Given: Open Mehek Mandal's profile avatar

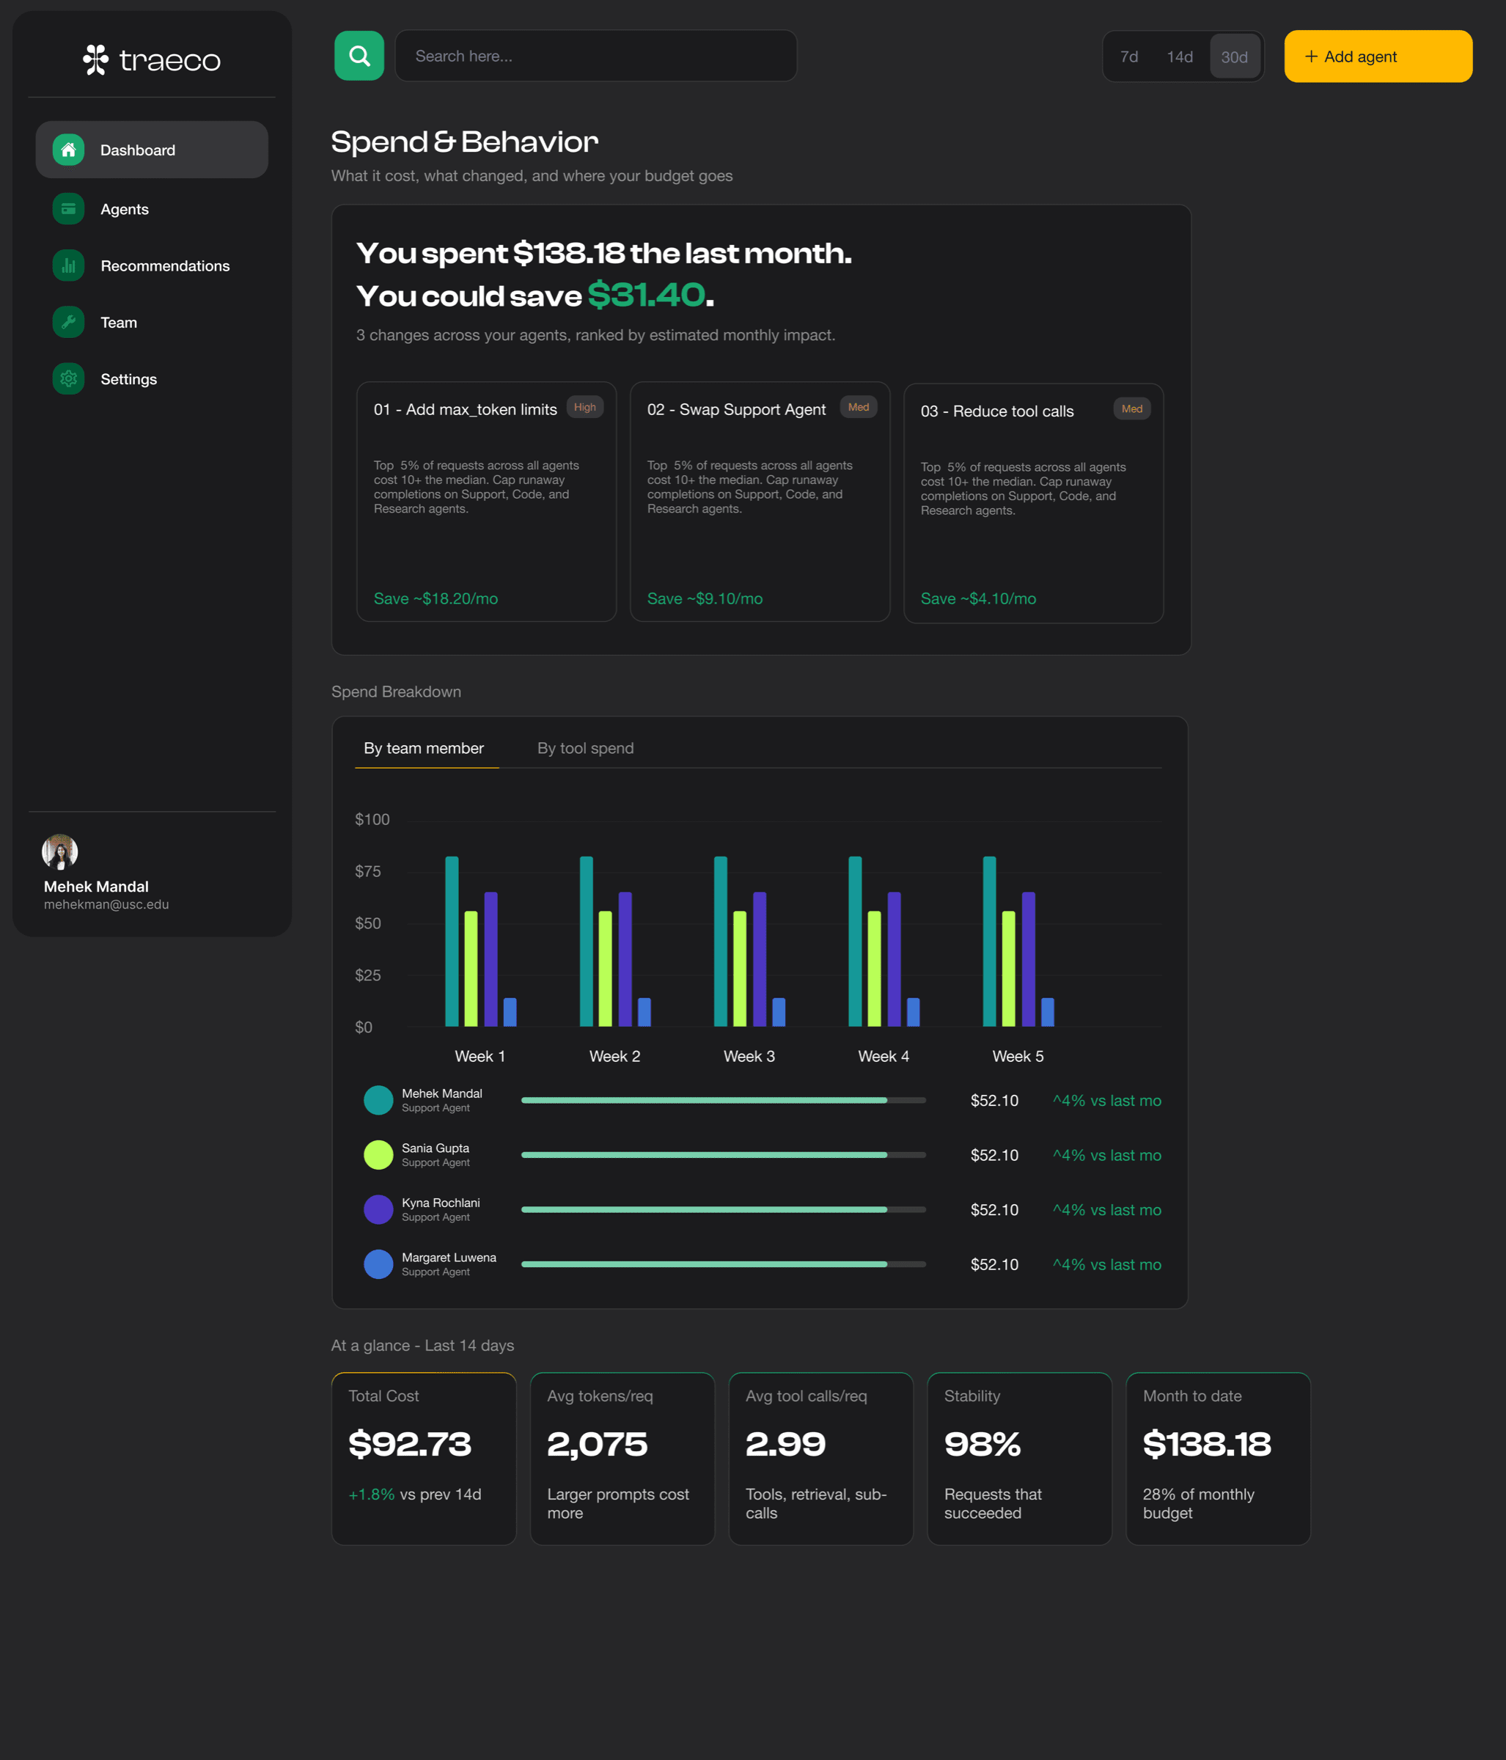Looking at the screenshot, I should (x=59, y=851).
